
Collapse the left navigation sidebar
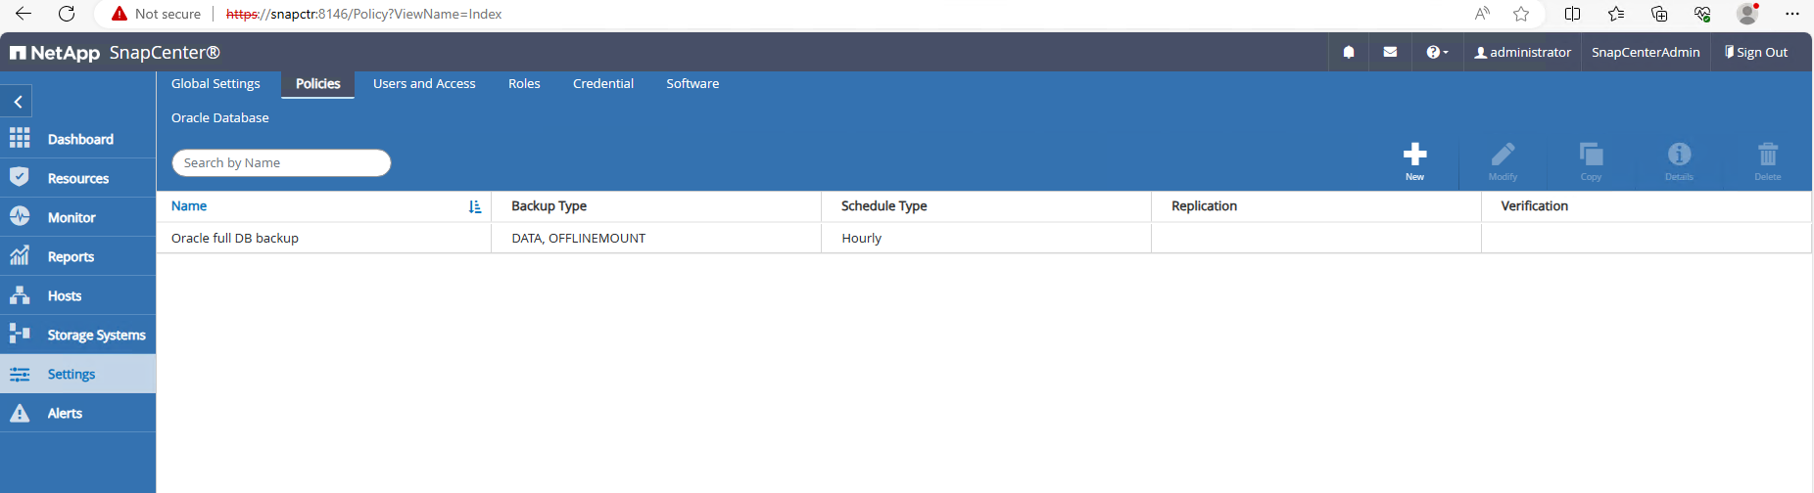pyautogui.click(x=18, y=102)
